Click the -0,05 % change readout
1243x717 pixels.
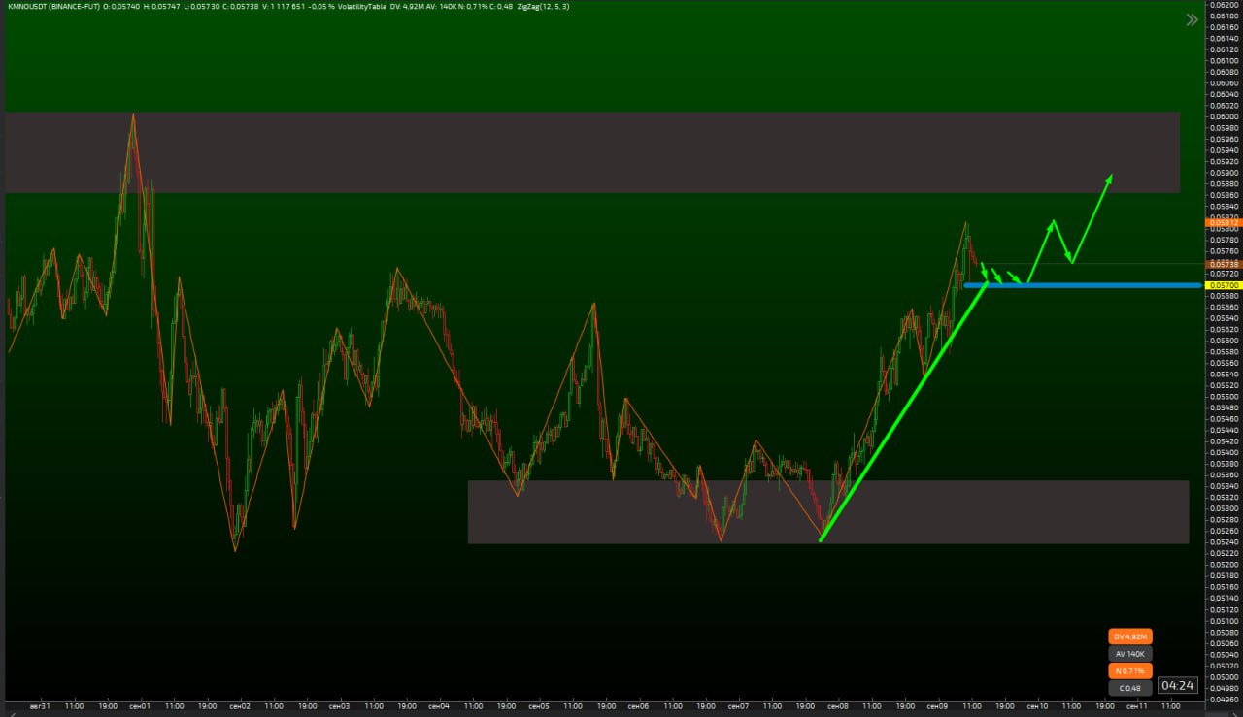(321, 7)
